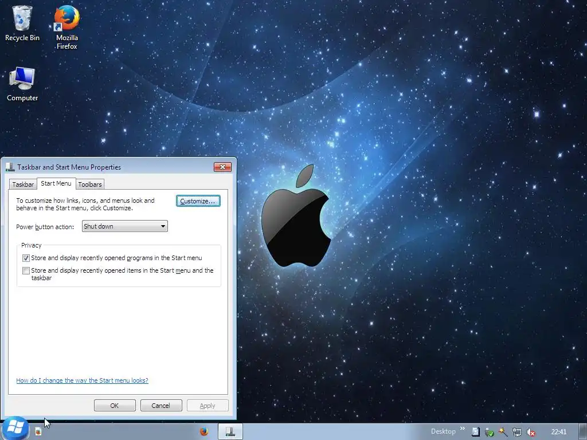Click the Customize... button

198,201
